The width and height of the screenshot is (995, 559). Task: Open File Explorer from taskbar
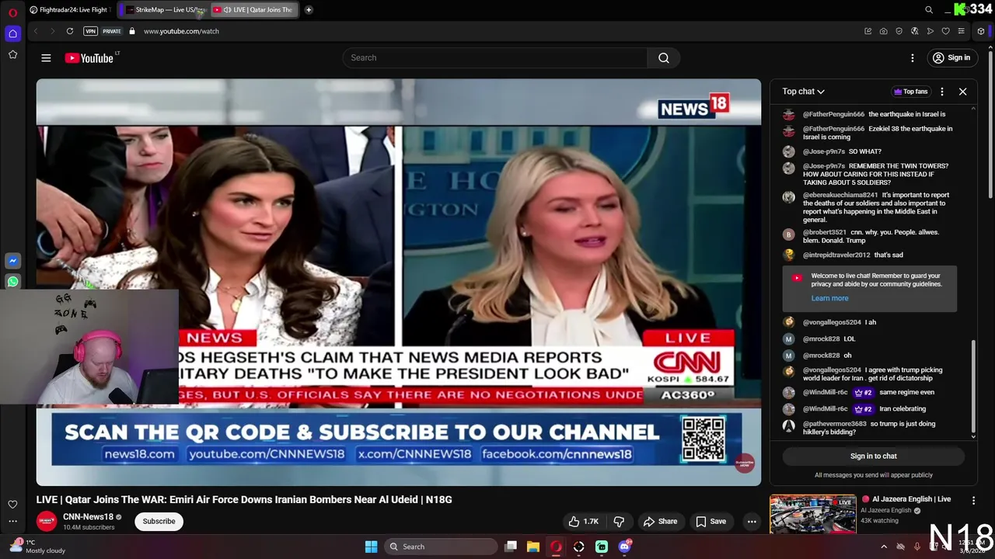coord(533,547)
